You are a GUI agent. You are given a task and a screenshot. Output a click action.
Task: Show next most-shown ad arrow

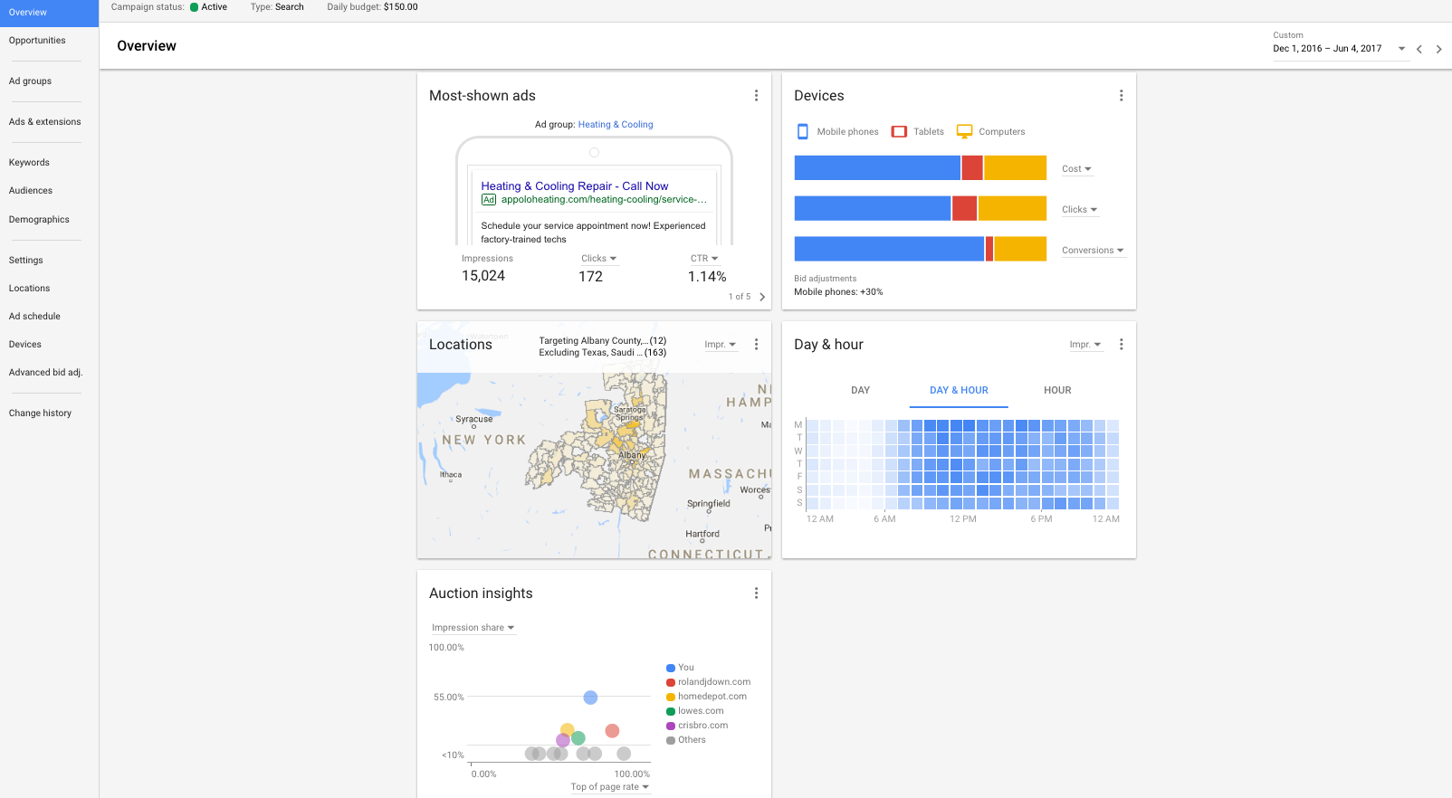[762, 297]
